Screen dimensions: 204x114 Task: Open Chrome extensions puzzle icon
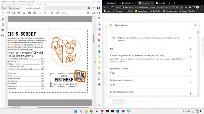pos(190,7)
